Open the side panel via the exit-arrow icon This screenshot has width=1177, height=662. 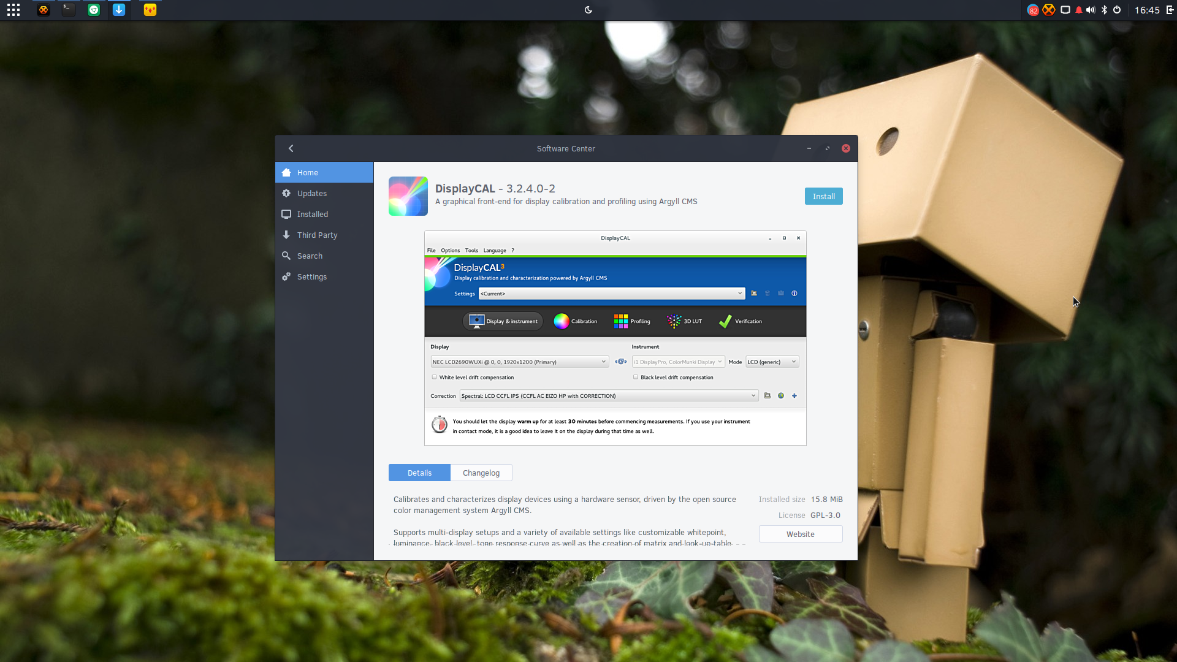tap(1170, 10)
